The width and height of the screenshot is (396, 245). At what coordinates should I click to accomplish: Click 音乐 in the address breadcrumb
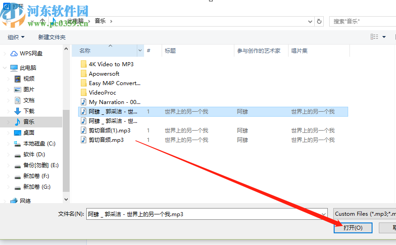point(100,21)
